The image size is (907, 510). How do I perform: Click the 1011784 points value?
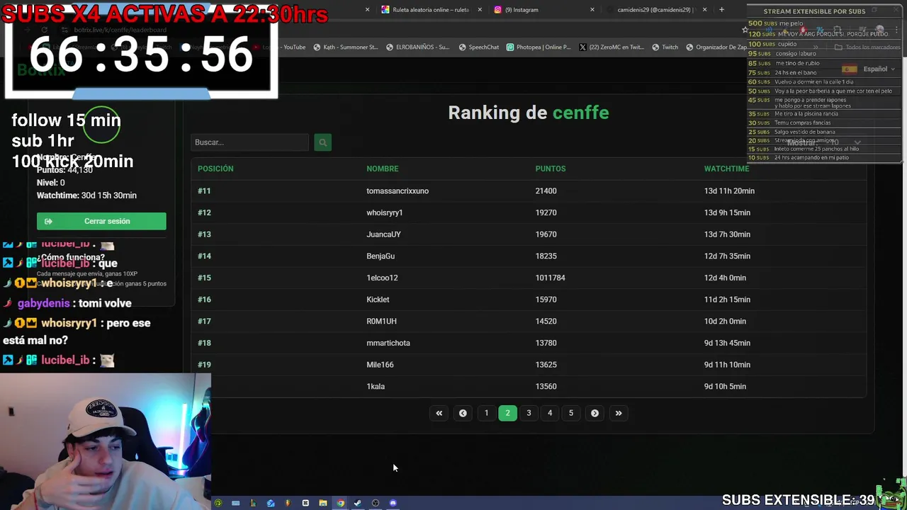(551, 278)
